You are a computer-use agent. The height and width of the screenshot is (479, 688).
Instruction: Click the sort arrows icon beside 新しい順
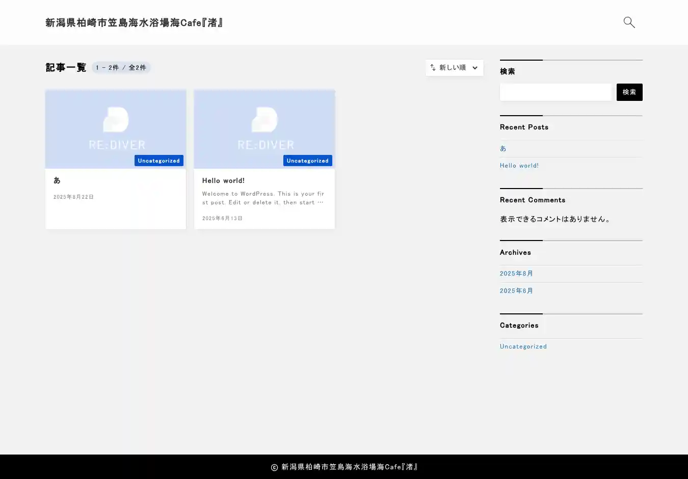(433, 68)
